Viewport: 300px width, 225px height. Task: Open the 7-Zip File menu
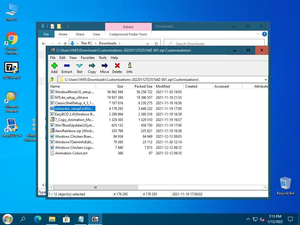pos(53,58)
